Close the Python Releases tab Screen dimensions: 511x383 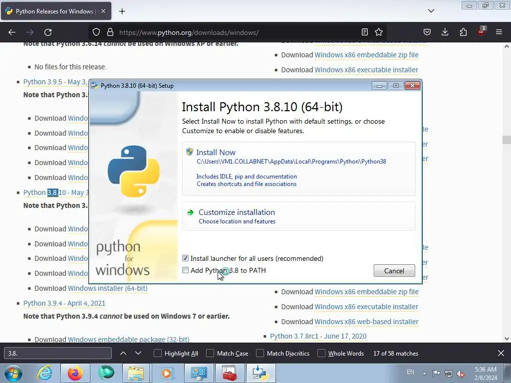103,11
